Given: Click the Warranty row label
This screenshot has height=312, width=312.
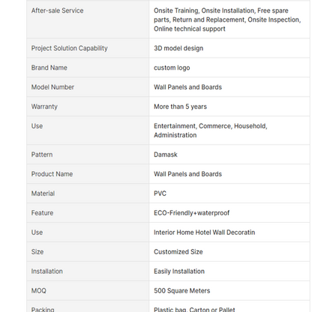Looking at the screenshot, I should pos(44,106).
